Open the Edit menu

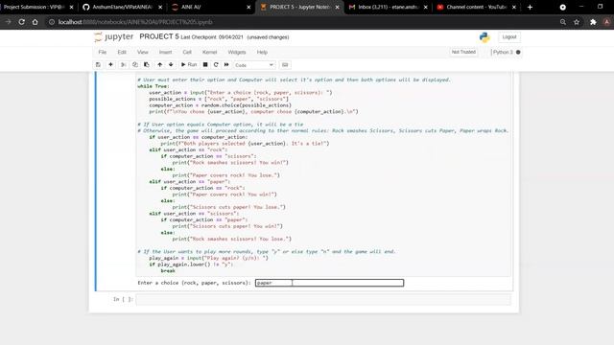coord(122,52)
